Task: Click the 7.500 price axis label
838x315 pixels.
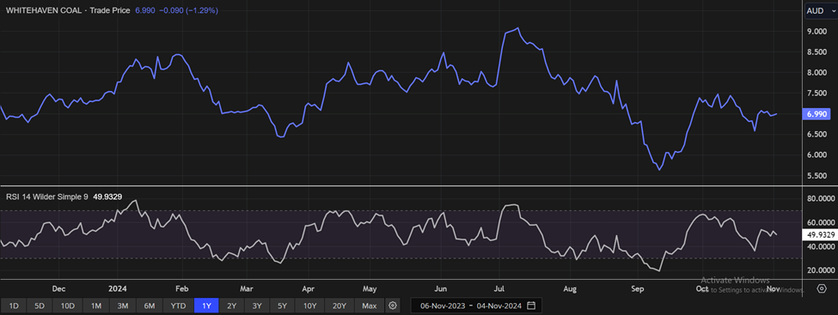Action: click(x=817, y=94)
